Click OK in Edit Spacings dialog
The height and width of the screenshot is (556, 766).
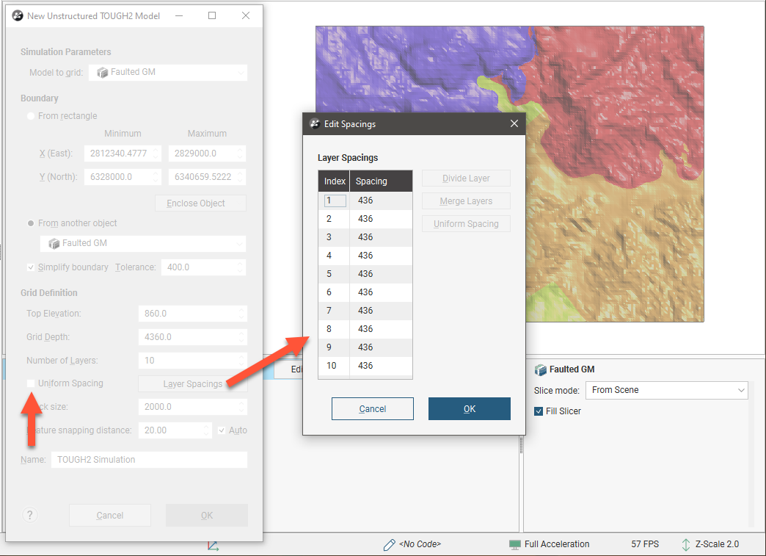tap(469, 409)
